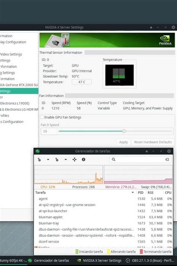The height and width of the screenshot is (266, 177).
Task: Sort processes by CPU column
Action: click(168, 193)
